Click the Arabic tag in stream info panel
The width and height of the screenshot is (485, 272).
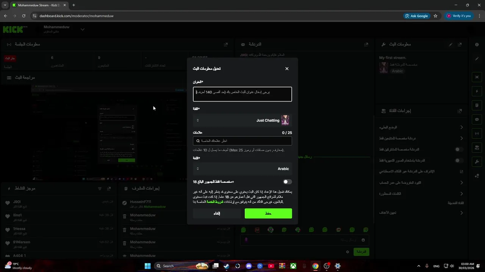click(397, 71)
